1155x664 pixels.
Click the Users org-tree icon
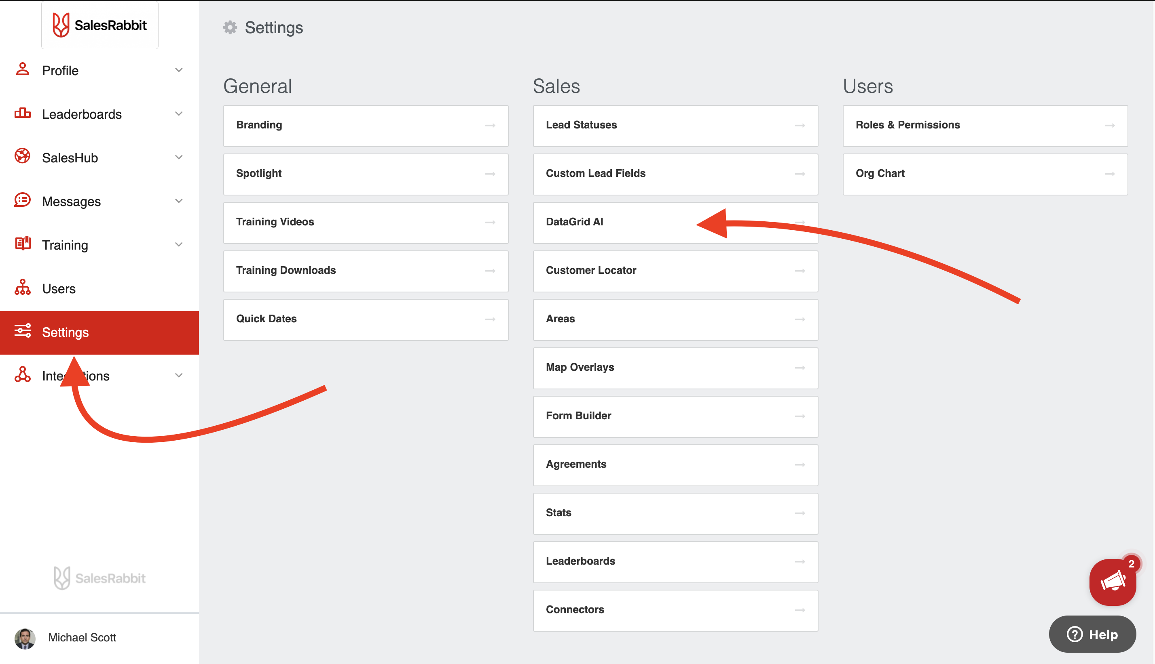pos(22,287)
